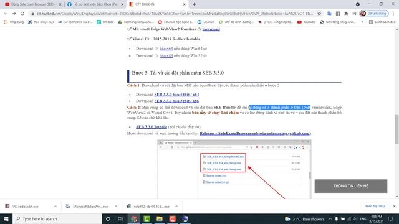This screenshot has width=399, height=224.
Task: Open the red-orange app icon on taskbar
Action: (172, 218)
